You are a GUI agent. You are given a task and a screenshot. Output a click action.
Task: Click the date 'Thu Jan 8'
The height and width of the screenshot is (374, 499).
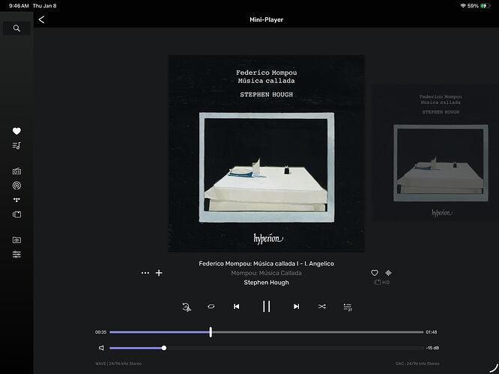[x=44, y=6]
